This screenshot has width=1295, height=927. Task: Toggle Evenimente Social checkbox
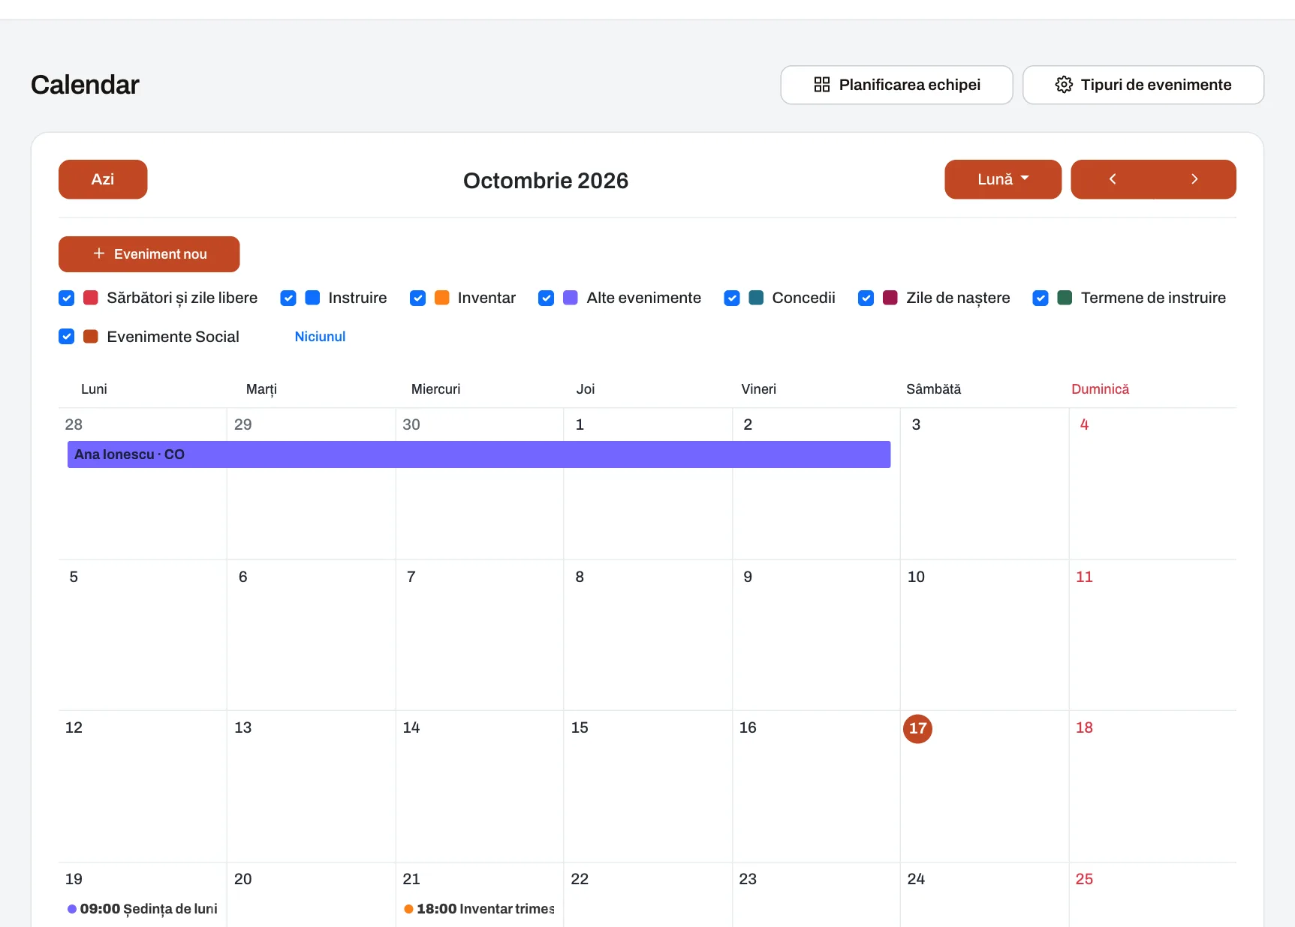click(x=67, y=337)
